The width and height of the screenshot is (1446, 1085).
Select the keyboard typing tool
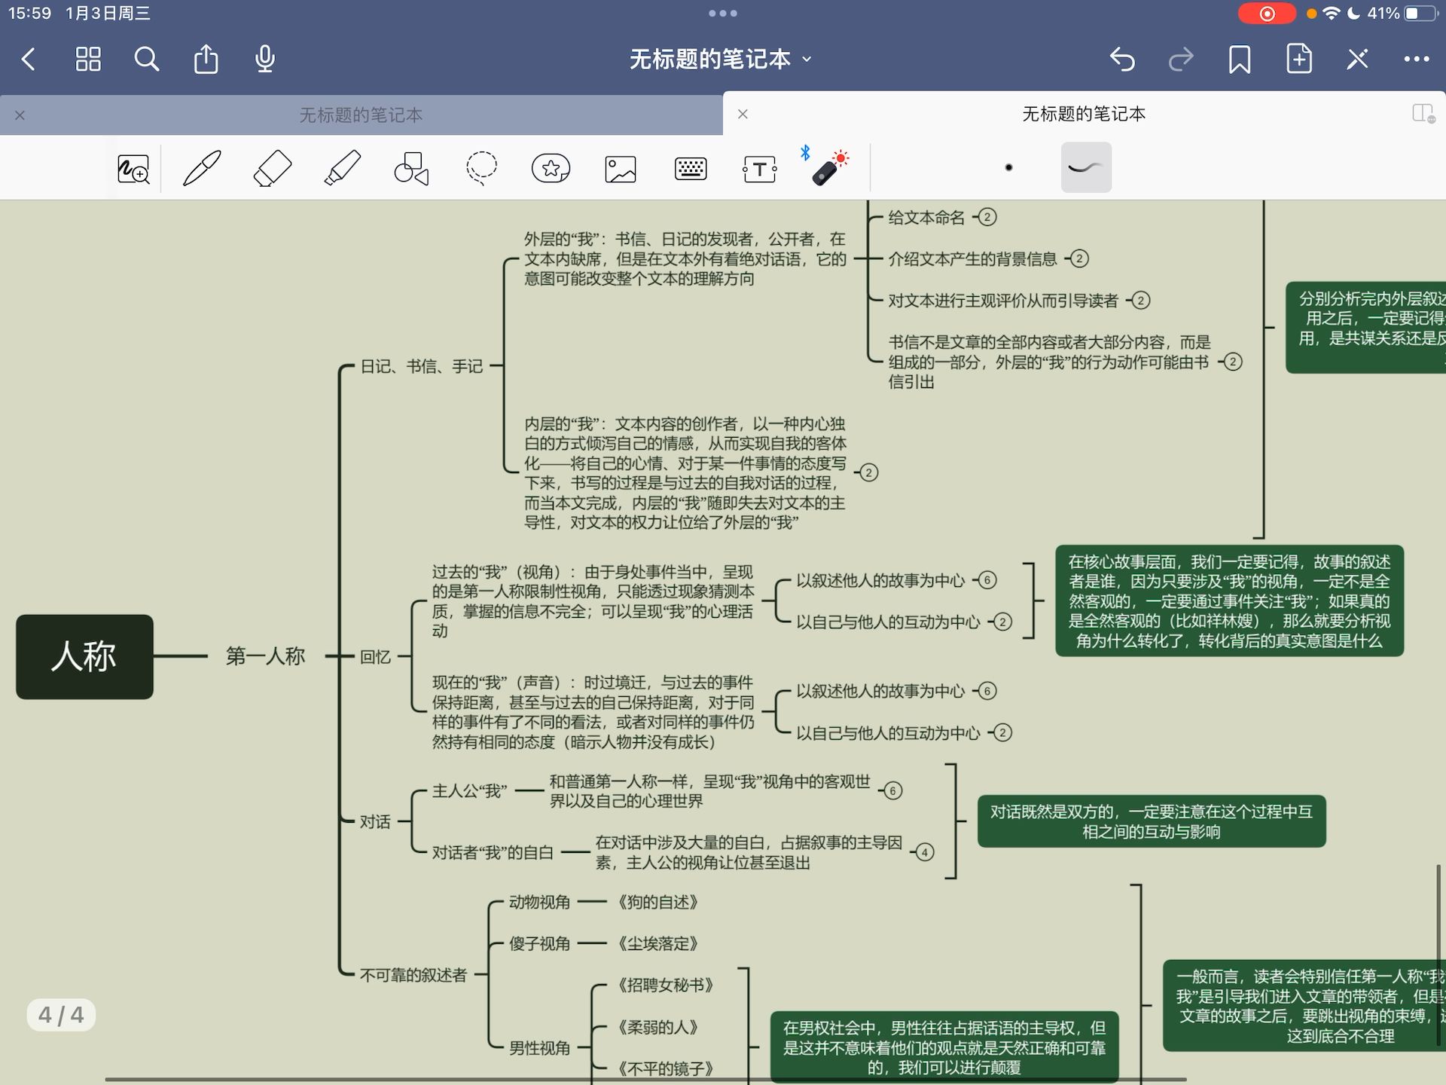(691, 169)
